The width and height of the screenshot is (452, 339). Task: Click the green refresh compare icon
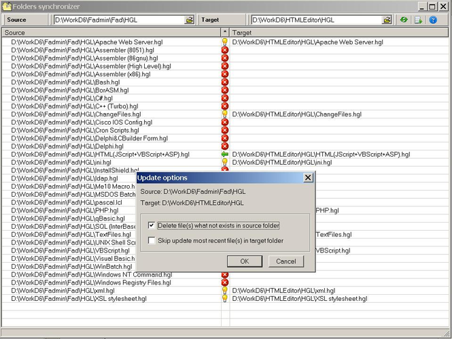pos(404,20)
